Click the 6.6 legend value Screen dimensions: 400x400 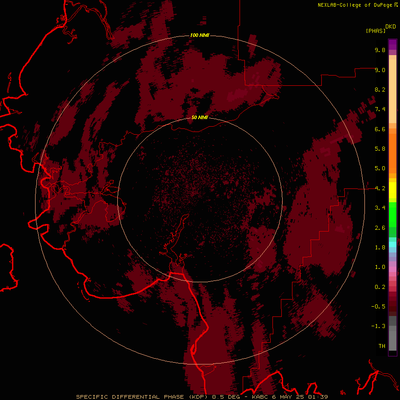tap(380, 129)
